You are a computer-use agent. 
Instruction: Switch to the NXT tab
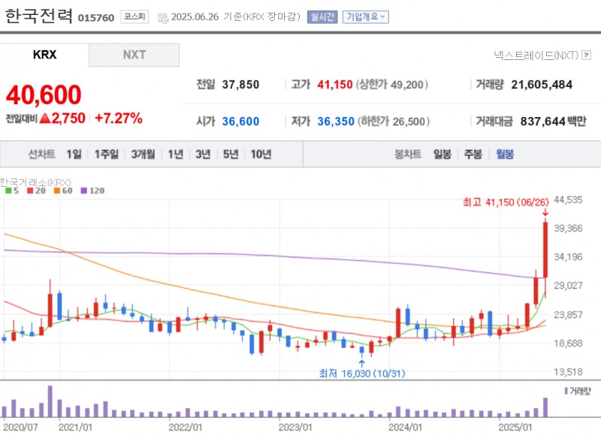pos(134,55)
